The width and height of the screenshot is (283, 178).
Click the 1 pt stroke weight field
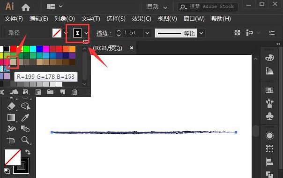click(x=133, y=33)
